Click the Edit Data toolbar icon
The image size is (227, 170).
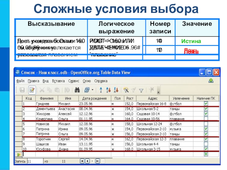click(x=32, y=90)
